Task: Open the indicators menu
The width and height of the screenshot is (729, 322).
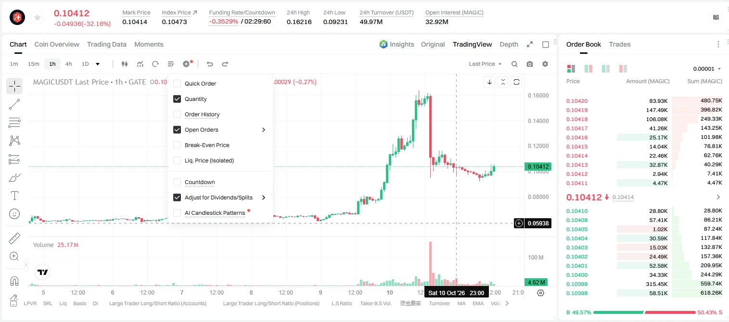Action: [x=140, y=64]
